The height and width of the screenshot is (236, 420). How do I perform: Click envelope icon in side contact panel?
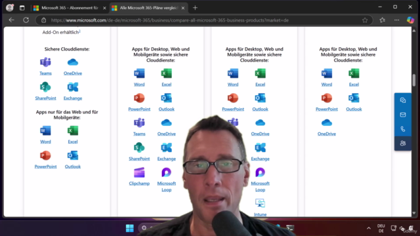(403, 115)
